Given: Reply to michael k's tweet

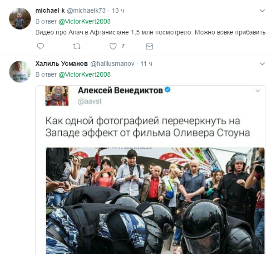Looking at the screenshot, I should click(40, 46).
